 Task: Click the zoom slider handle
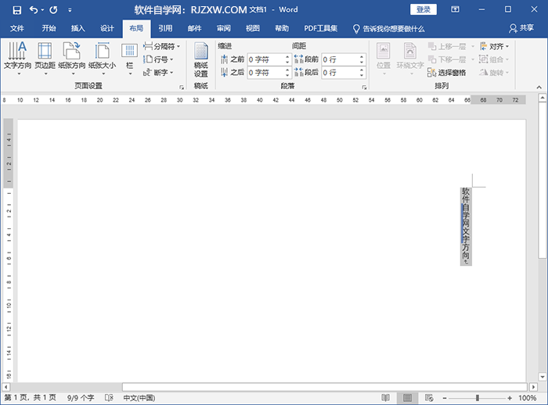point(477,398)
